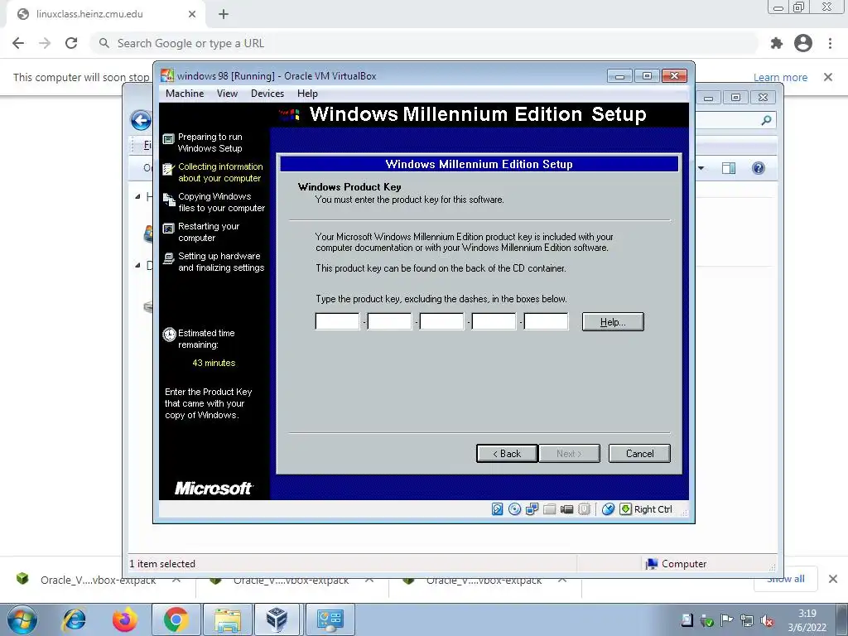Open the Devices menu in VirtualBox
Viewport: 848px width, 636px height.
pos(267,94)
